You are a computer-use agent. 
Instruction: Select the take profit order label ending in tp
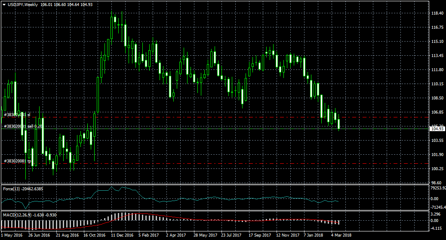pos(18,161)
